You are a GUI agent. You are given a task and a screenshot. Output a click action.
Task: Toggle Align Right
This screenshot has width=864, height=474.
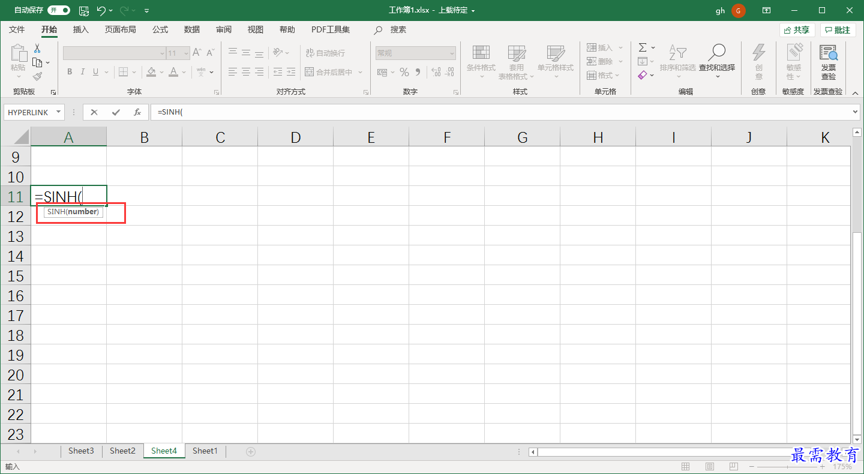(x=259, y=72)
